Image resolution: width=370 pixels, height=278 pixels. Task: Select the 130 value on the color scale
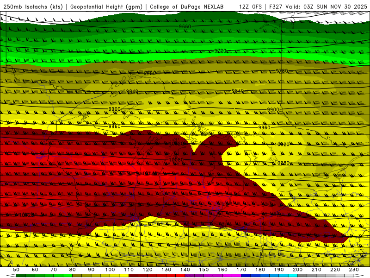166,270
